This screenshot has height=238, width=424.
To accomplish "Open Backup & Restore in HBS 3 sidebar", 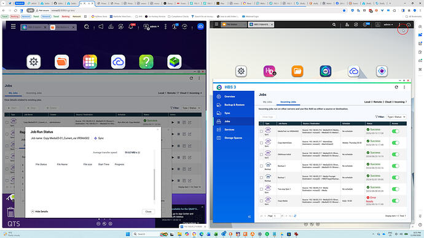I will pyautogui.click(x=234, y=105).
